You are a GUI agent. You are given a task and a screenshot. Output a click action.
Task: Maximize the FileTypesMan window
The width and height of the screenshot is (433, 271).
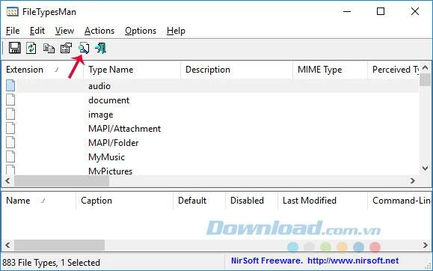381,11
